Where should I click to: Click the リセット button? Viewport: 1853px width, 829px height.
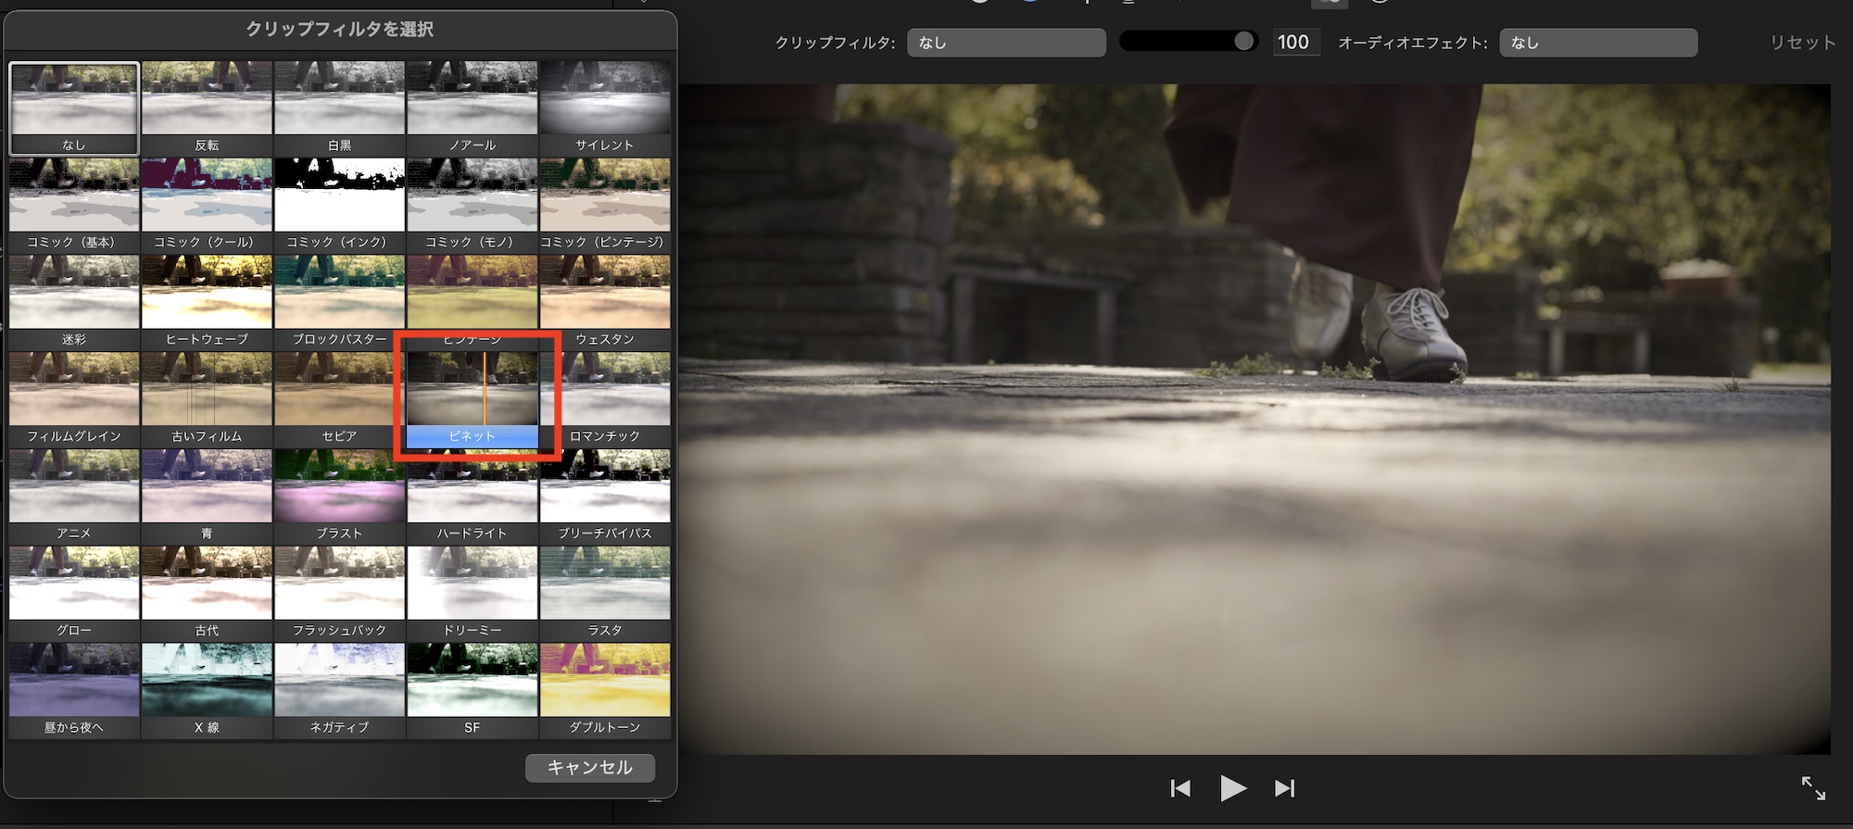point(1802,43)
